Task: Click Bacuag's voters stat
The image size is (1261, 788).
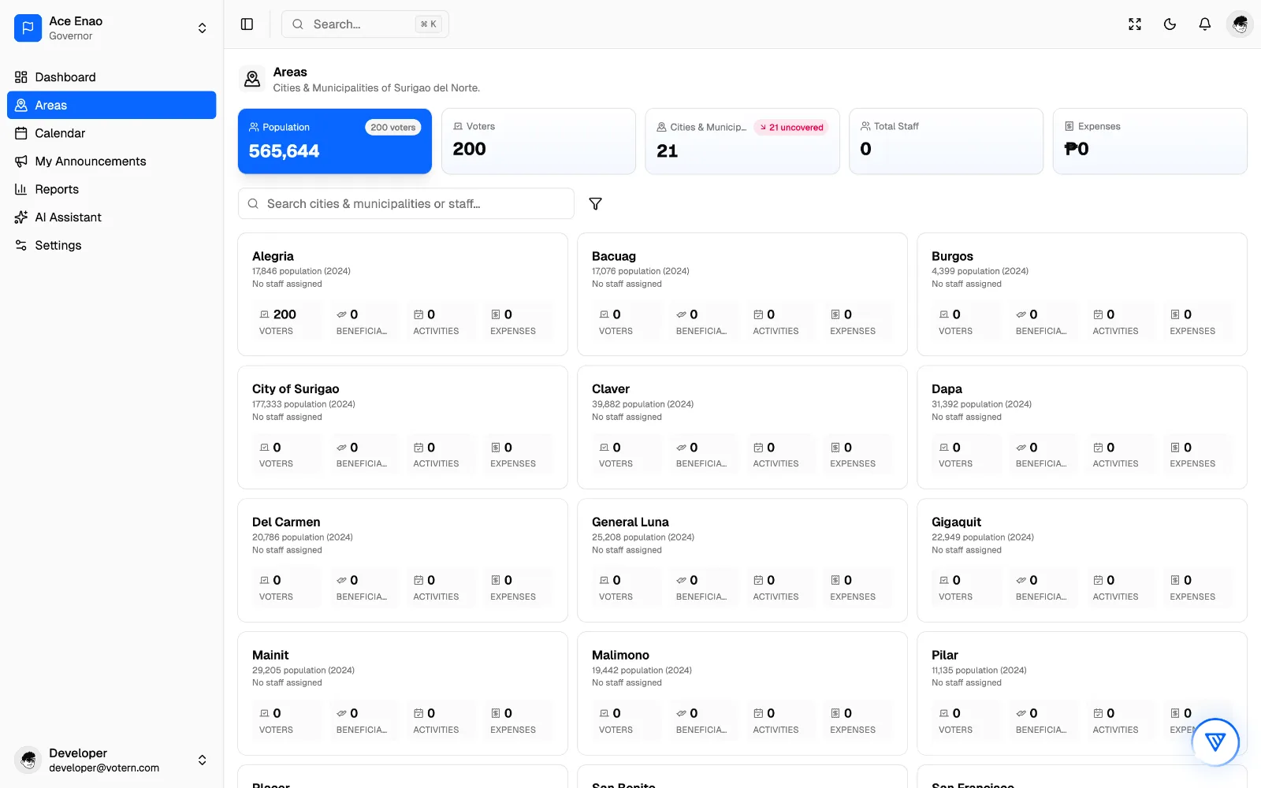Action: point(627,322)
